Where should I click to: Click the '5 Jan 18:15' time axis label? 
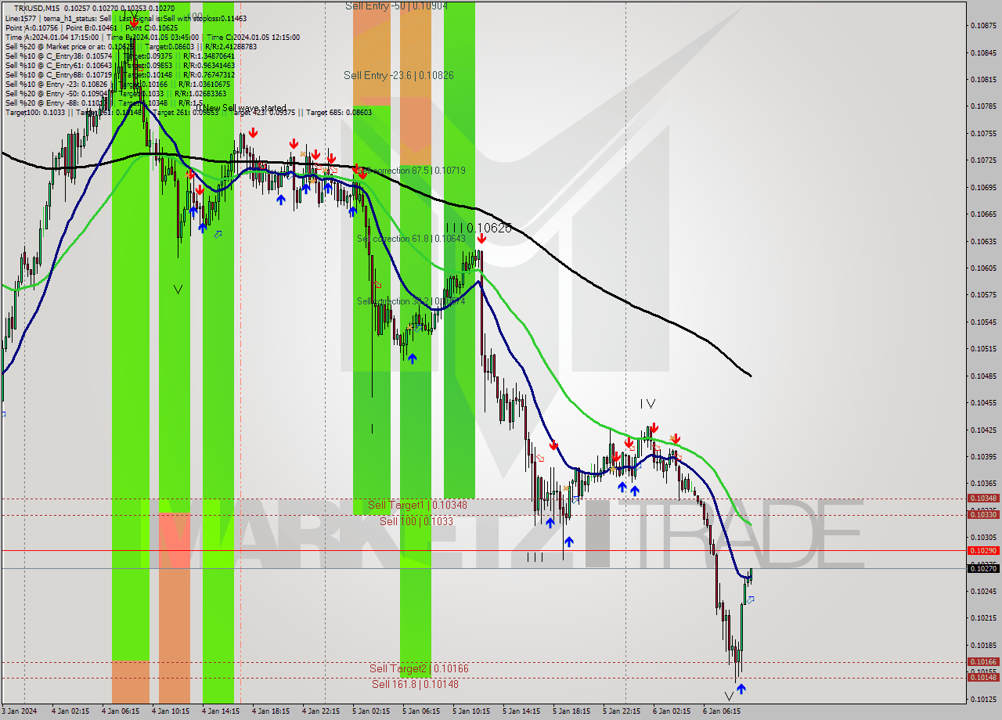coord(572,711)
